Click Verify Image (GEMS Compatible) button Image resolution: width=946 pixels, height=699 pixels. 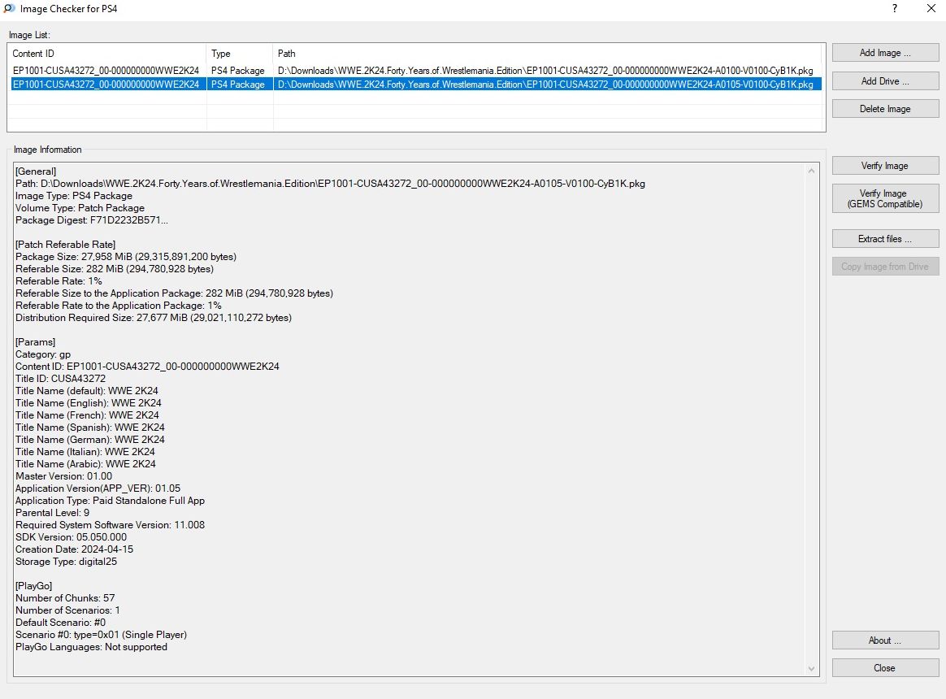[x=885, y=198]
